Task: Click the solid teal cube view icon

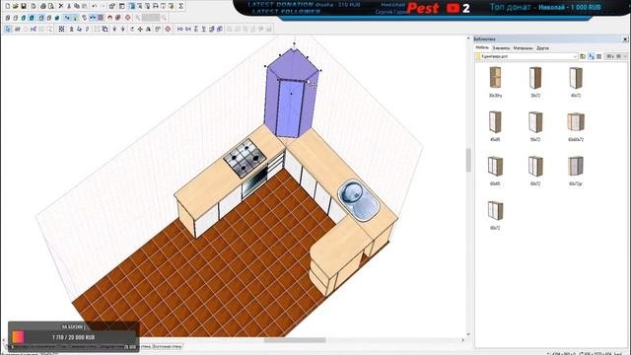Action: [57, 18]
